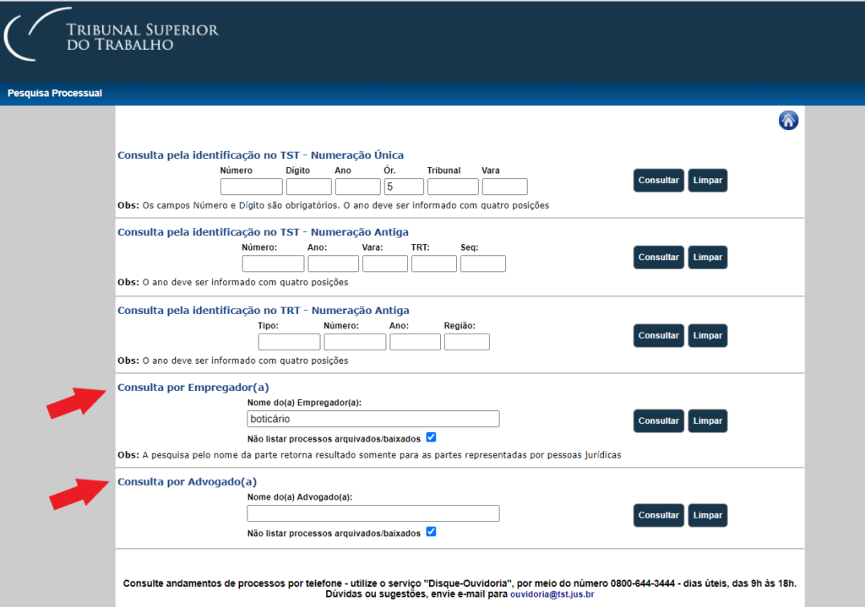Click the Número field in TST Numeração Antiga

click(273, 263)
